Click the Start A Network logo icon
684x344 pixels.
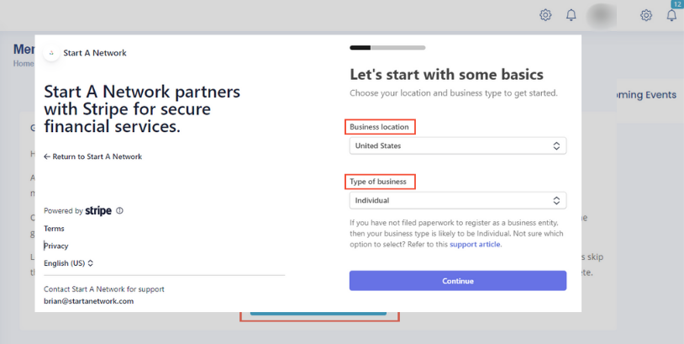tap(52, 53)
